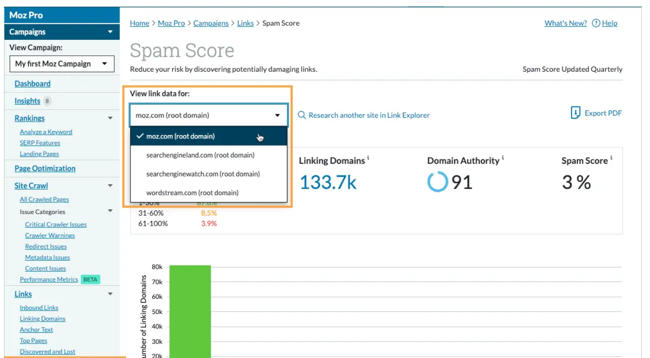The image size is (650, 358).
Task: Click info icon next to Spam Score
Action: (x=611, y=158)
